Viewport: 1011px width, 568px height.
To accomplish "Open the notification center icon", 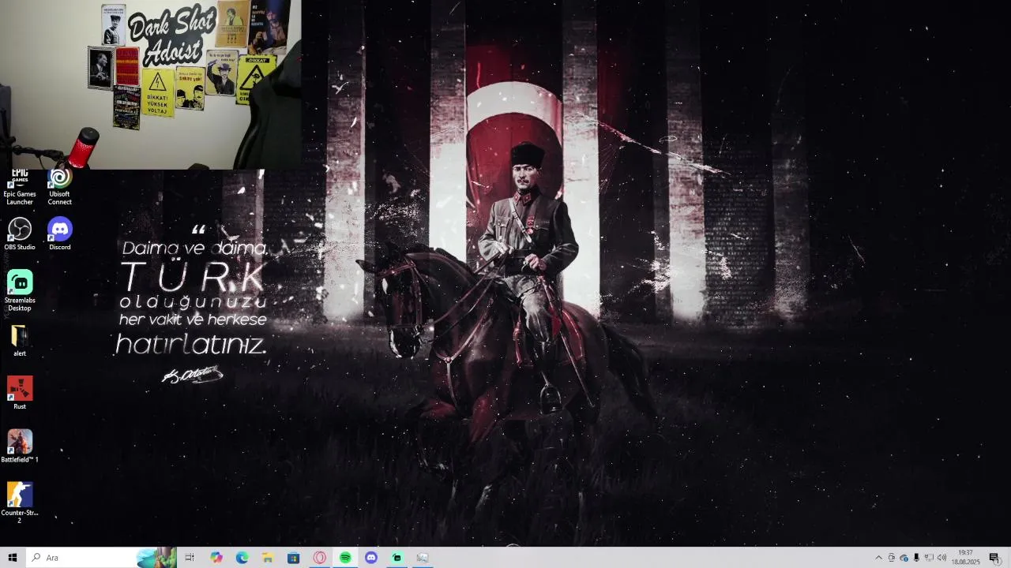I will [994, 558].
